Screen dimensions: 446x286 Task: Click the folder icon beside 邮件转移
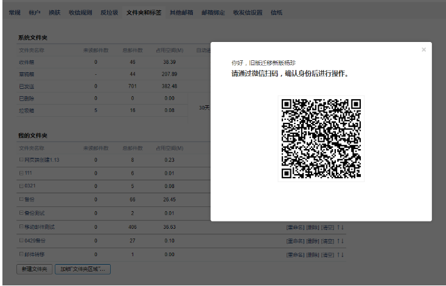[21, 254]
